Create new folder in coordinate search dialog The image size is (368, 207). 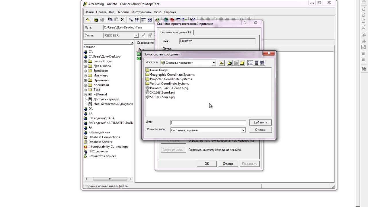(x=242, y=63)
